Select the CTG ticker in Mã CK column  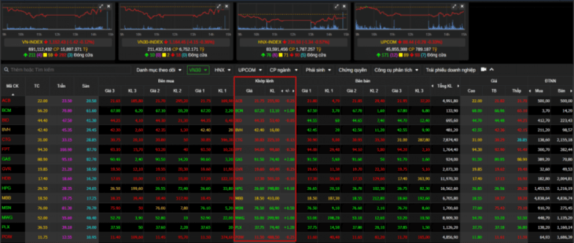coord(6,140)
